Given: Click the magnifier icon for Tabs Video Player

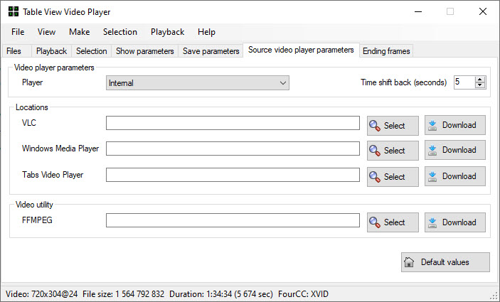Looking at the screenshot, I should tap(375, 177).
